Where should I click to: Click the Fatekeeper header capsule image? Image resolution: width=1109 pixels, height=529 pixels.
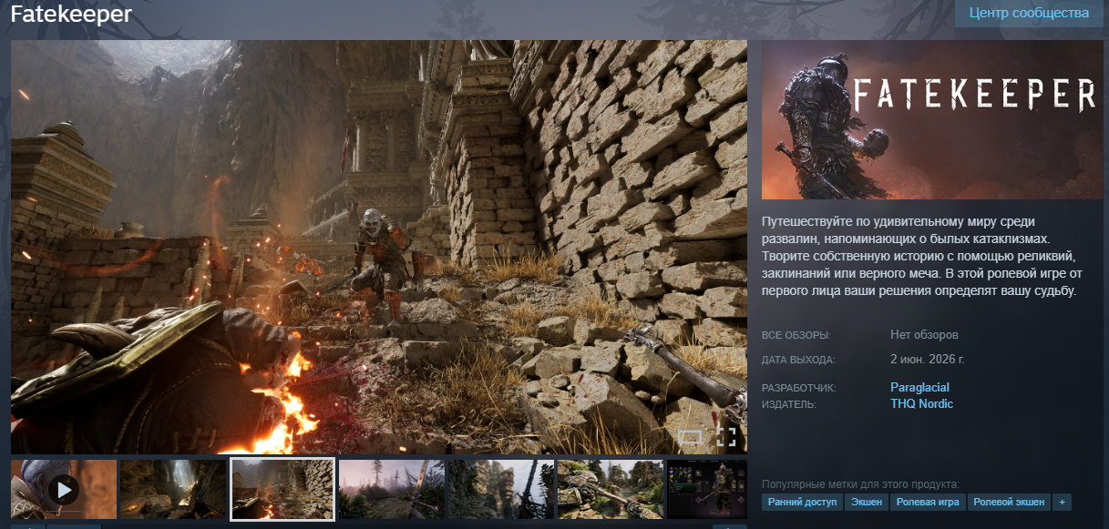tap(932, 119)
